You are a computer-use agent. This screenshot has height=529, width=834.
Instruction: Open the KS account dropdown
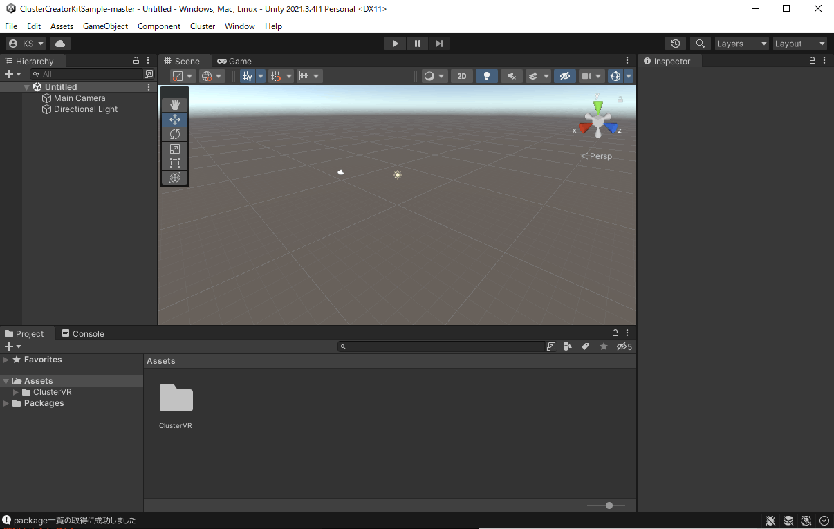pyautogui.click(x=26, y=44)
